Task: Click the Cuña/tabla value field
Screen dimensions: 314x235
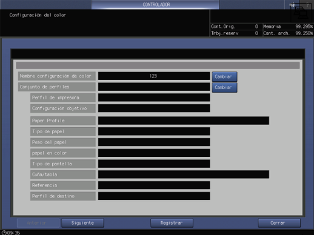Action: [x=184, y=174]
